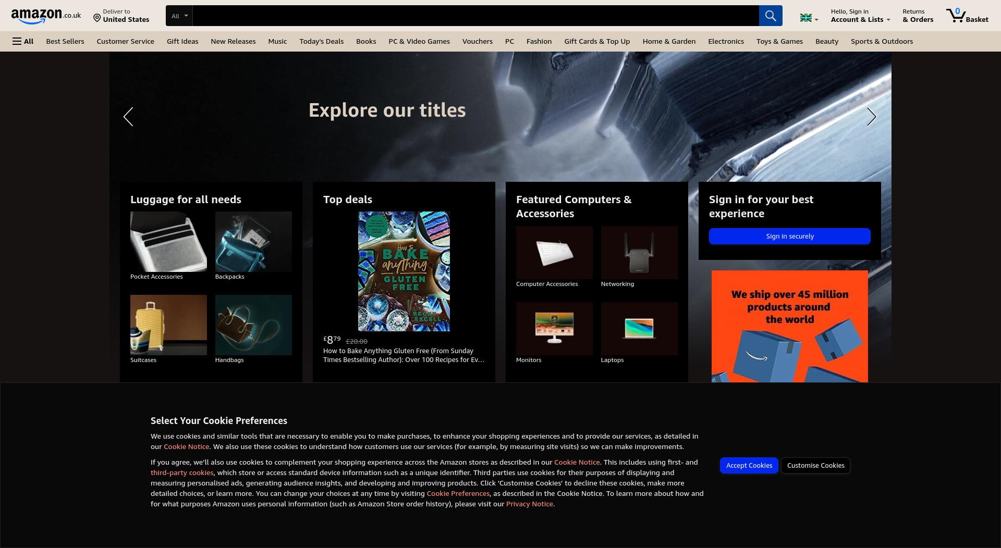
Task: Go to next banner slide arrow
Action: [872, 117]
